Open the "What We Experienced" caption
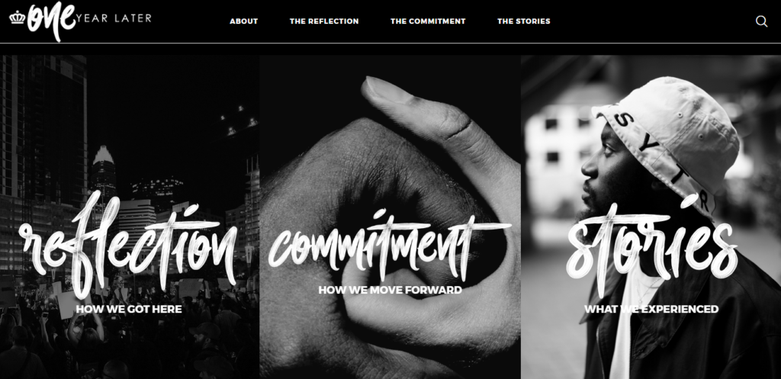The width and height of the screenshot is (781, 379). coord(651,310)
